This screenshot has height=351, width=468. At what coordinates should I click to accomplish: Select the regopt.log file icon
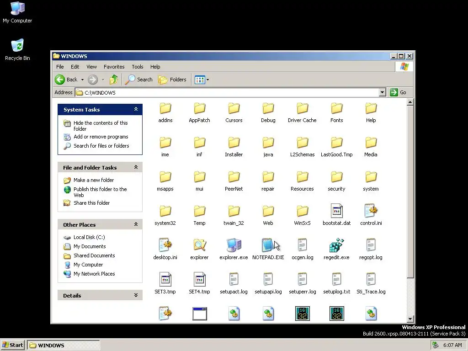(x=371, y=245)
